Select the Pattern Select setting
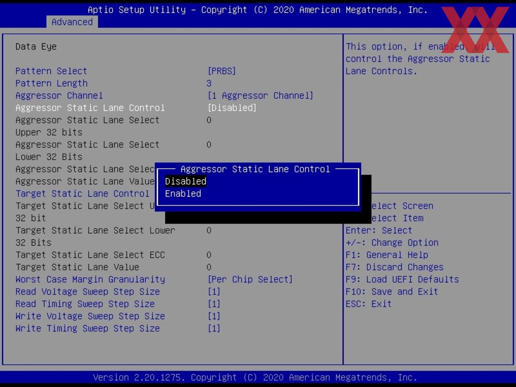516x387 pixels. tap(51, 71)
